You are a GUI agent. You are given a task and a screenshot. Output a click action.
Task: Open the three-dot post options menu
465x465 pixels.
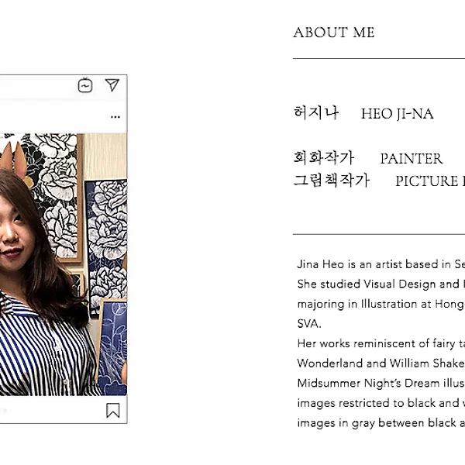pyautogui.click(x=115, y=118)
